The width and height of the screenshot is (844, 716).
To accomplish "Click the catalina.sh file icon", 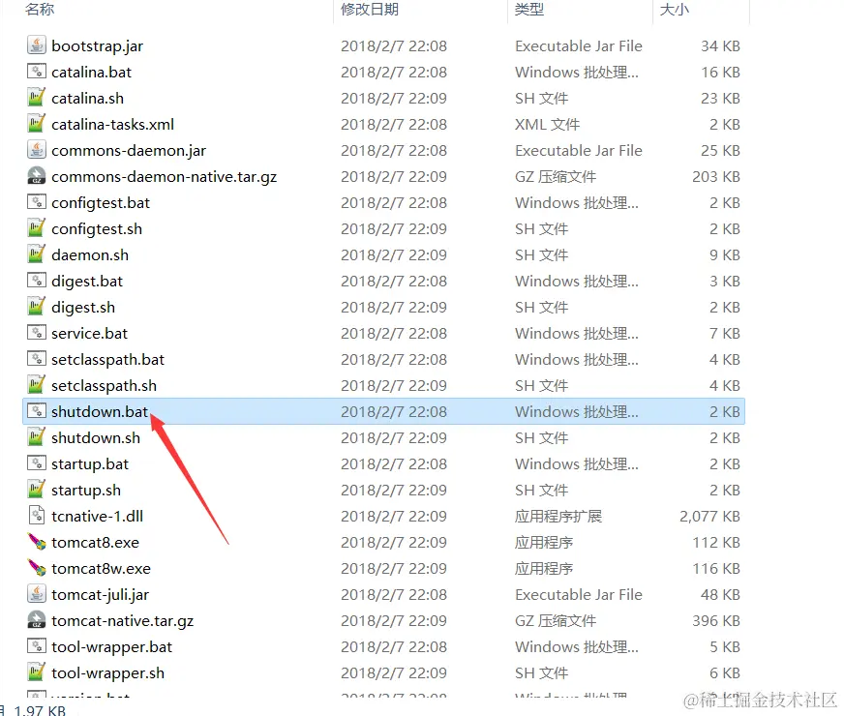I will [x=36, y=98].
